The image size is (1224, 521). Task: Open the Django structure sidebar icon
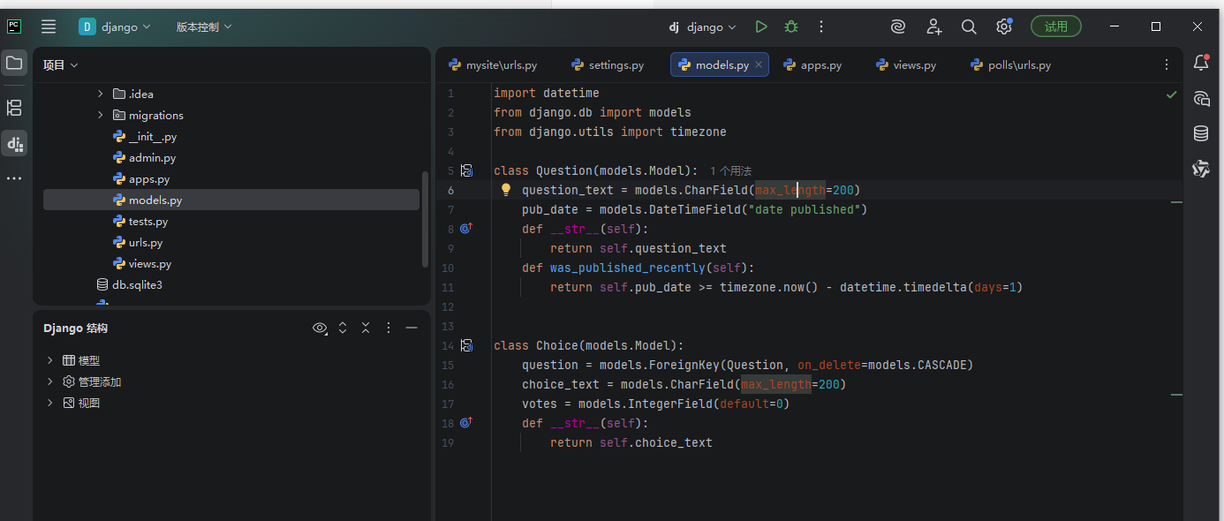tap(14, 143)
